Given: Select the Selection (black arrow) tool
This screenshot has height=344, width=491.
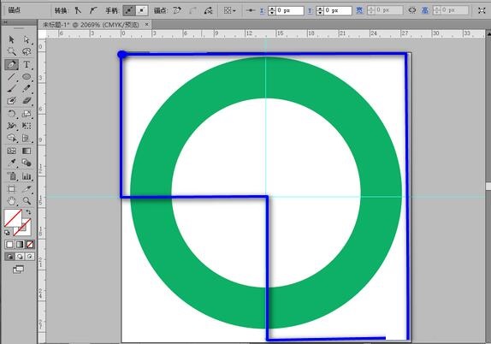Looking at the screenshot, I should (x=12, y=39).
